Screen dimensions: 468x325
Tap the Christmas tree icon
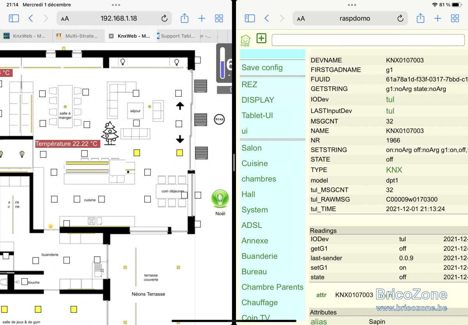coord(110,133)
